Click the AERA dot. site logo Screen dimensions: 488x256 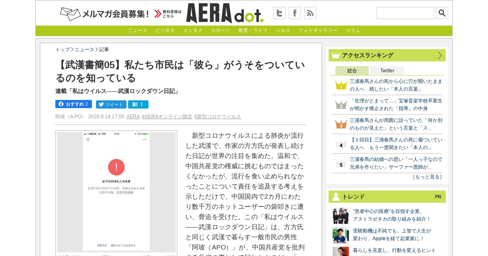click(225, 13)
